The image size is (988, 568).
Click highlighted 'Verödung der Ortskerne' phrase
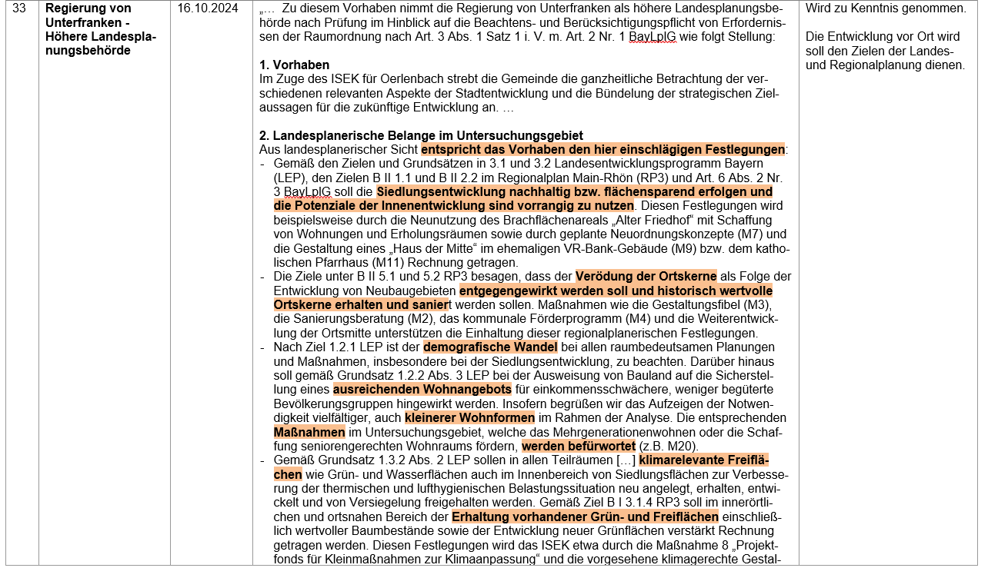coord(646,276)
